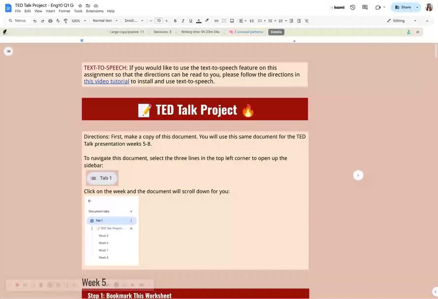438x299 pixels.
Task: Open the Normal text style dropdown
Action: 105,21
